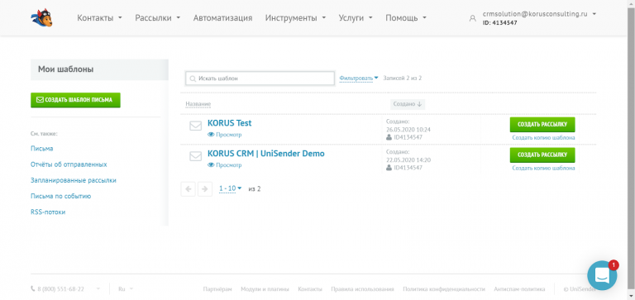This screenshot has width=635, height=300.
Task: Click the magnifier icon in template search
Action: click(x=193, y=79)
